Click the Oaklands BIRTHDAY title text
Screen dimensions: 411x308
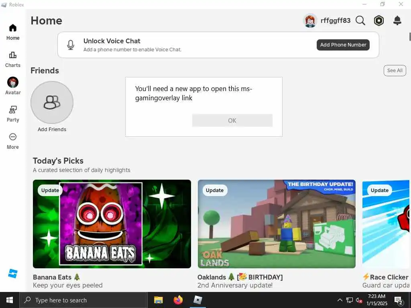pos(240,277)
